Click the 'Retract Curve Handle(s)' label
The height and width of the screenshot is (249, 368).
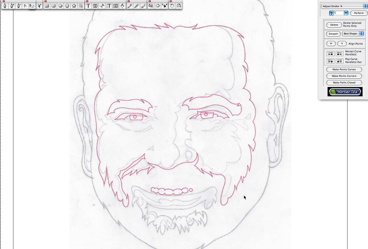pos(353,53)
